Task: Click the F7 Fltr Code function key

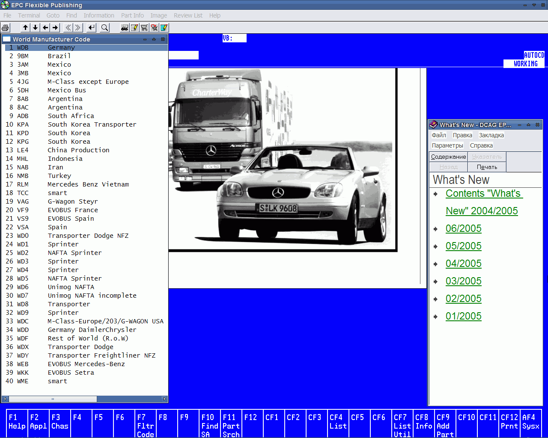Action: 146,423
